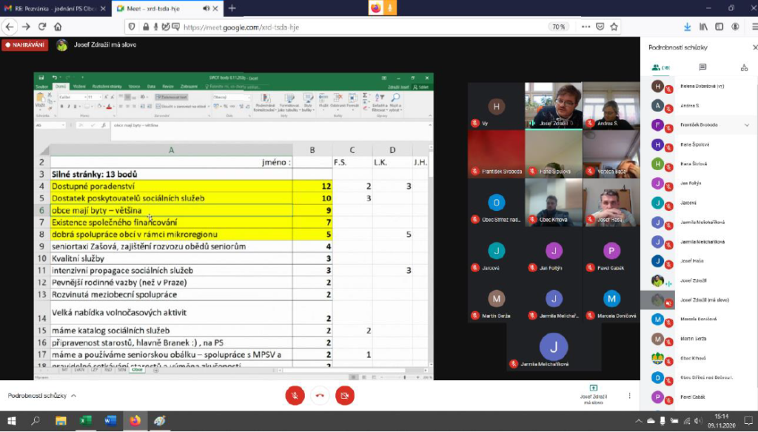Select 'Andrea S.' in the participant list
The height and width of the screenshot is (432, 758).
tap(699, 106)
